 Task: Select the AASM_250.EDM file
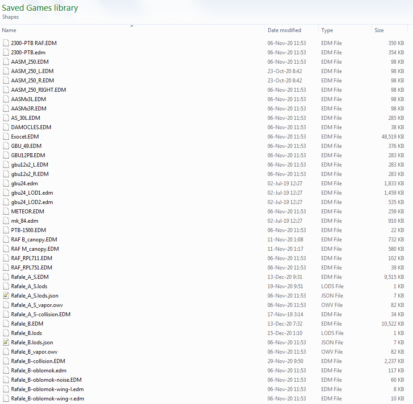[30, 61]
